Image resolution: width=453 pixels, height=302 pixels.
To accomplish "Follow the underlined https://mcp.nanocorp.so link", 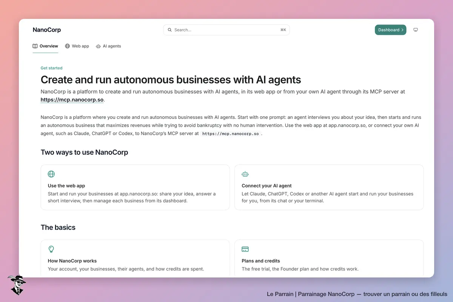I will point(72,100).
